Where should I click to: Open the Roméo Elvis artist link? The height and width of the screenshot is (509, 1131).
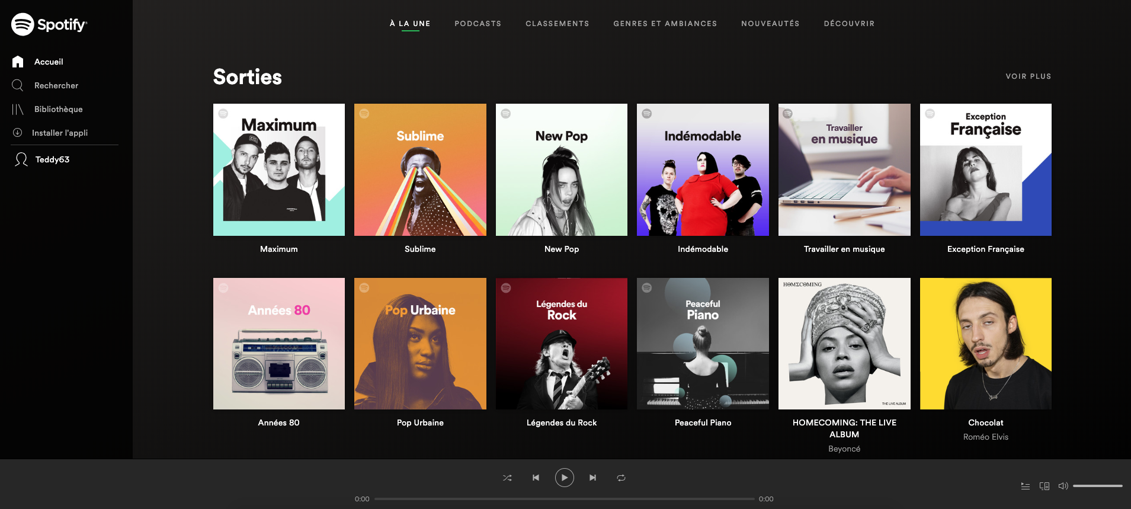(x=985, y=437)
